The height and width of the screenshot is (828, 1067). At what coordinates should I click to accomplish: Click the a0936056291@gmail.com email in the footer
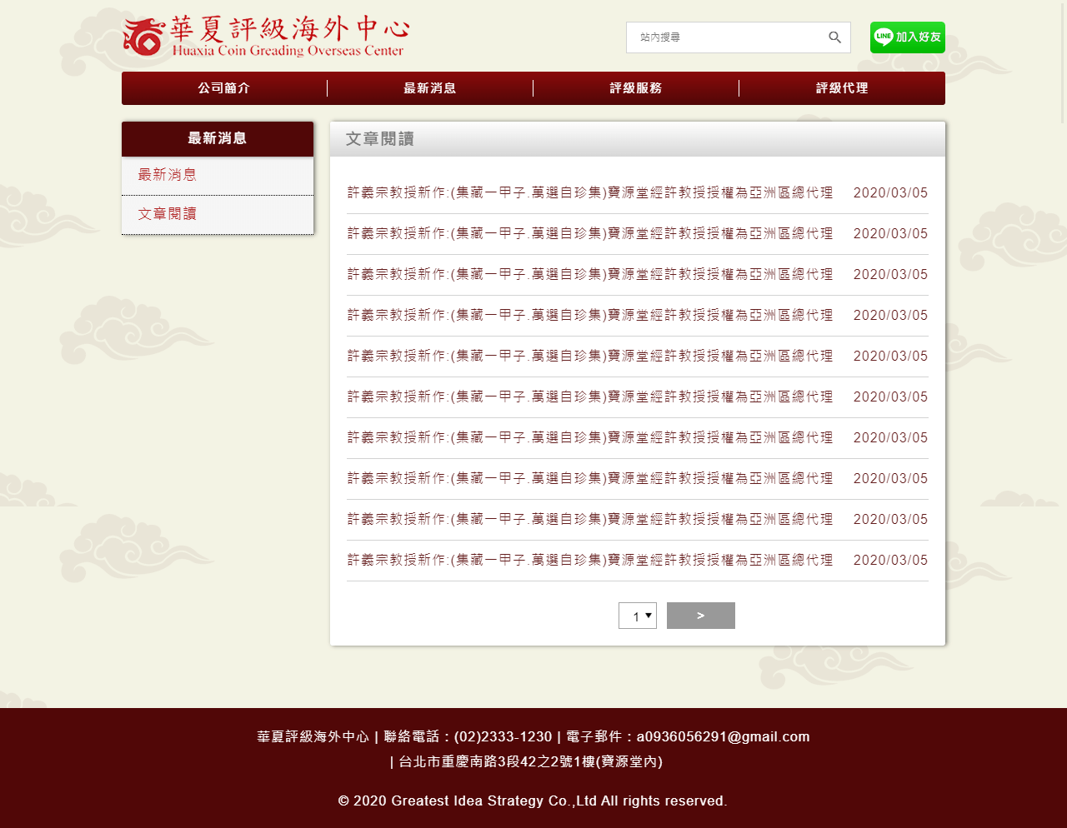point(723,737)
